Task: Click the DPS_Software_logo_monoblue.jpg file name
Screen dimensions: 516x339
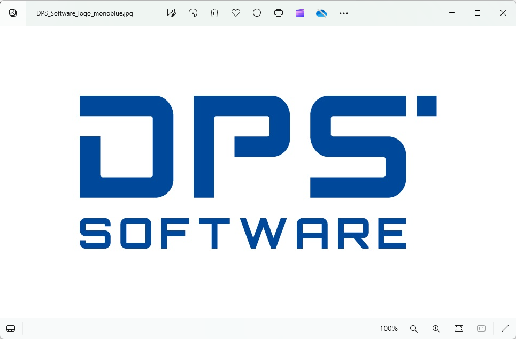Action: 84,13
